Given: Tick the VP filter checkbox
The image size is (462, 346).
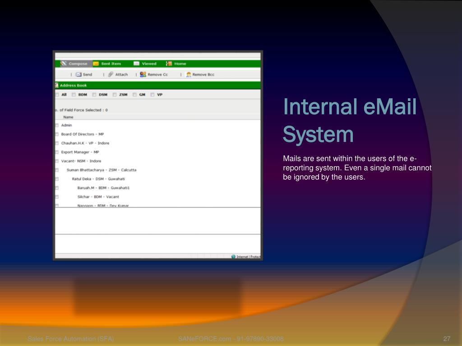Looking at the screenshot, I should (152, 95).
